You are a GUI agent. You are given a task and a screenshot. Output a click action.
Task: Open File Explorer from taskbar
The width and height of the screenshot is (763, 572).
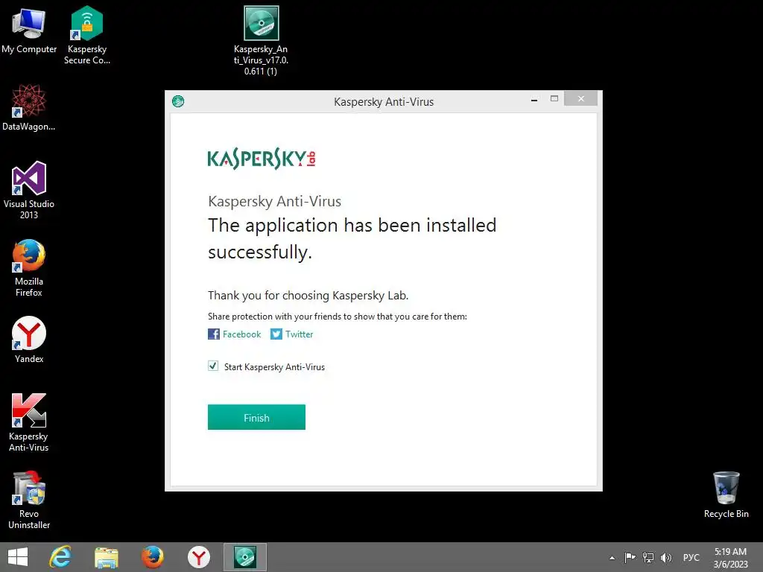107,557
